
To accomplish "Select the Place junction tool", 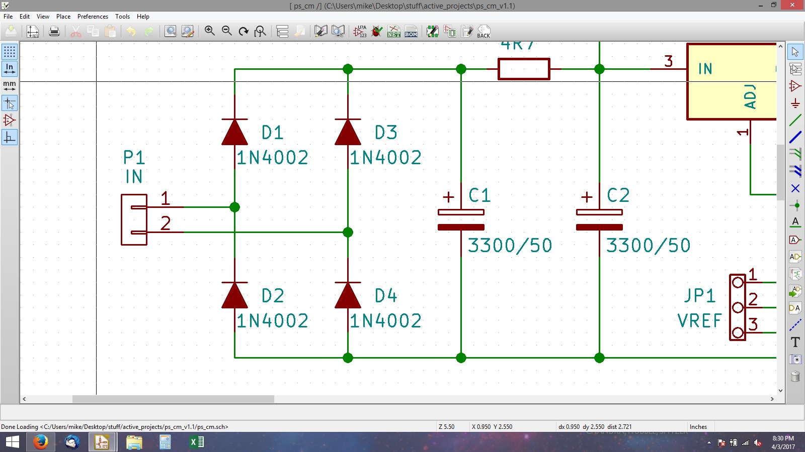I will click(795, 205).
